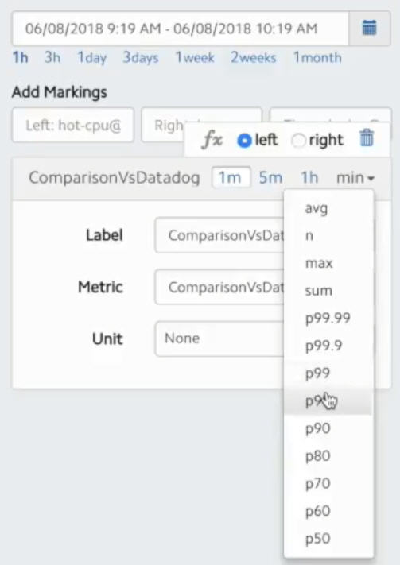
Task: Delete series using the trash icon
Action: pos(367,138)
